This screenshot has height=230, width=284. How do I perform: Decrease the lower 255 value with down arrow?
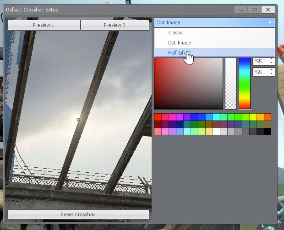click(x=271, y=73)
